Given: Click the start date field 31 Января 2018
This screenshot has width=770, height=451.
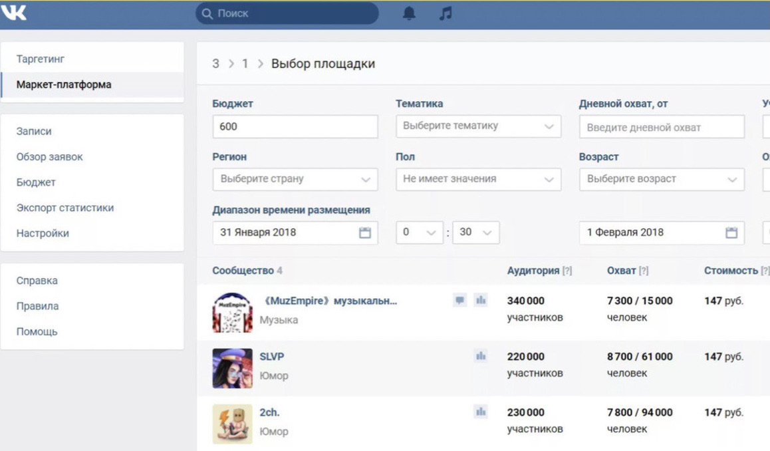Looking at the screenshot, I should [295, 232].
